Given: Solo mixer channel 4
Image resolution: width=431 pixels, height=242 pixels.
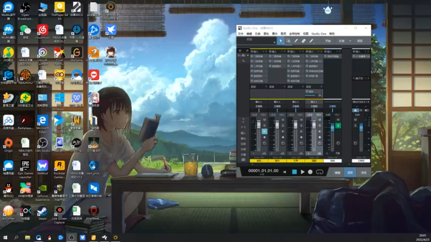Looking at the screenshot, I should point(319,126).
